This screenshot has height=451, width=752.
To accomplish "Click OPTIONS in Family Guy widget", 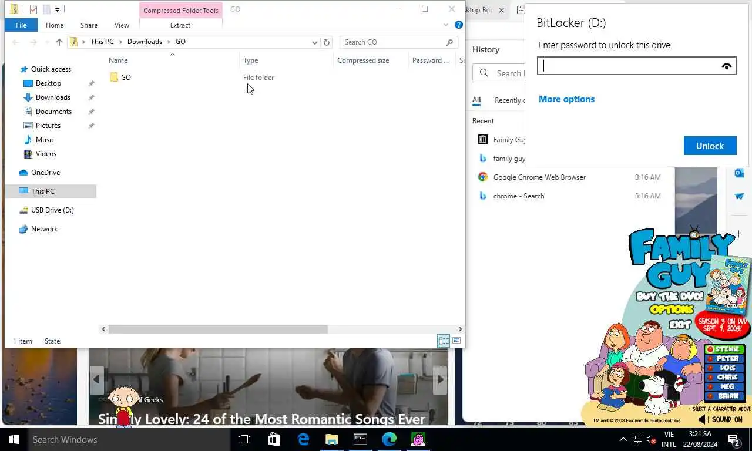I will pyautogui.click(x=672, y=309).
